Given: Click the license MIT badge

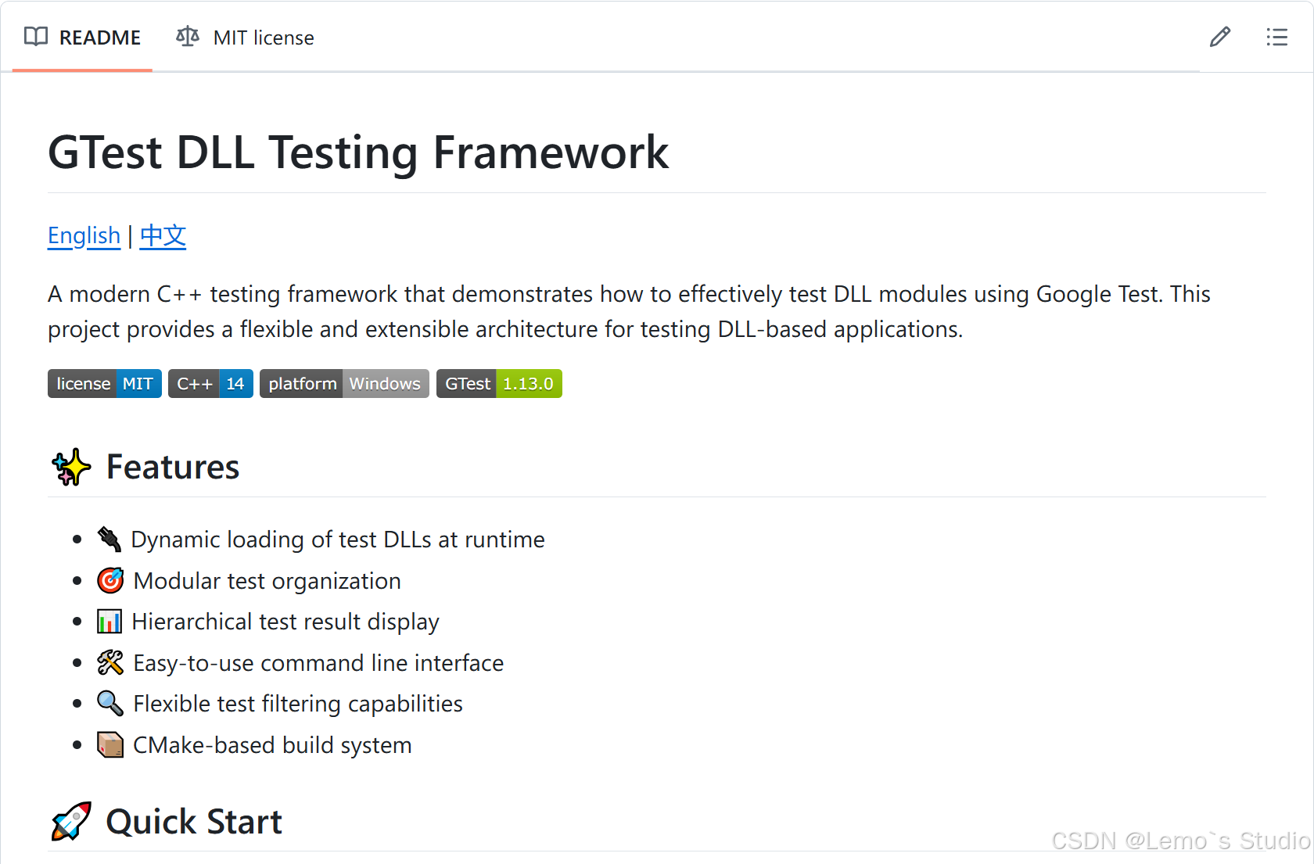Looking at the screenshot, I should click(104, 383).
